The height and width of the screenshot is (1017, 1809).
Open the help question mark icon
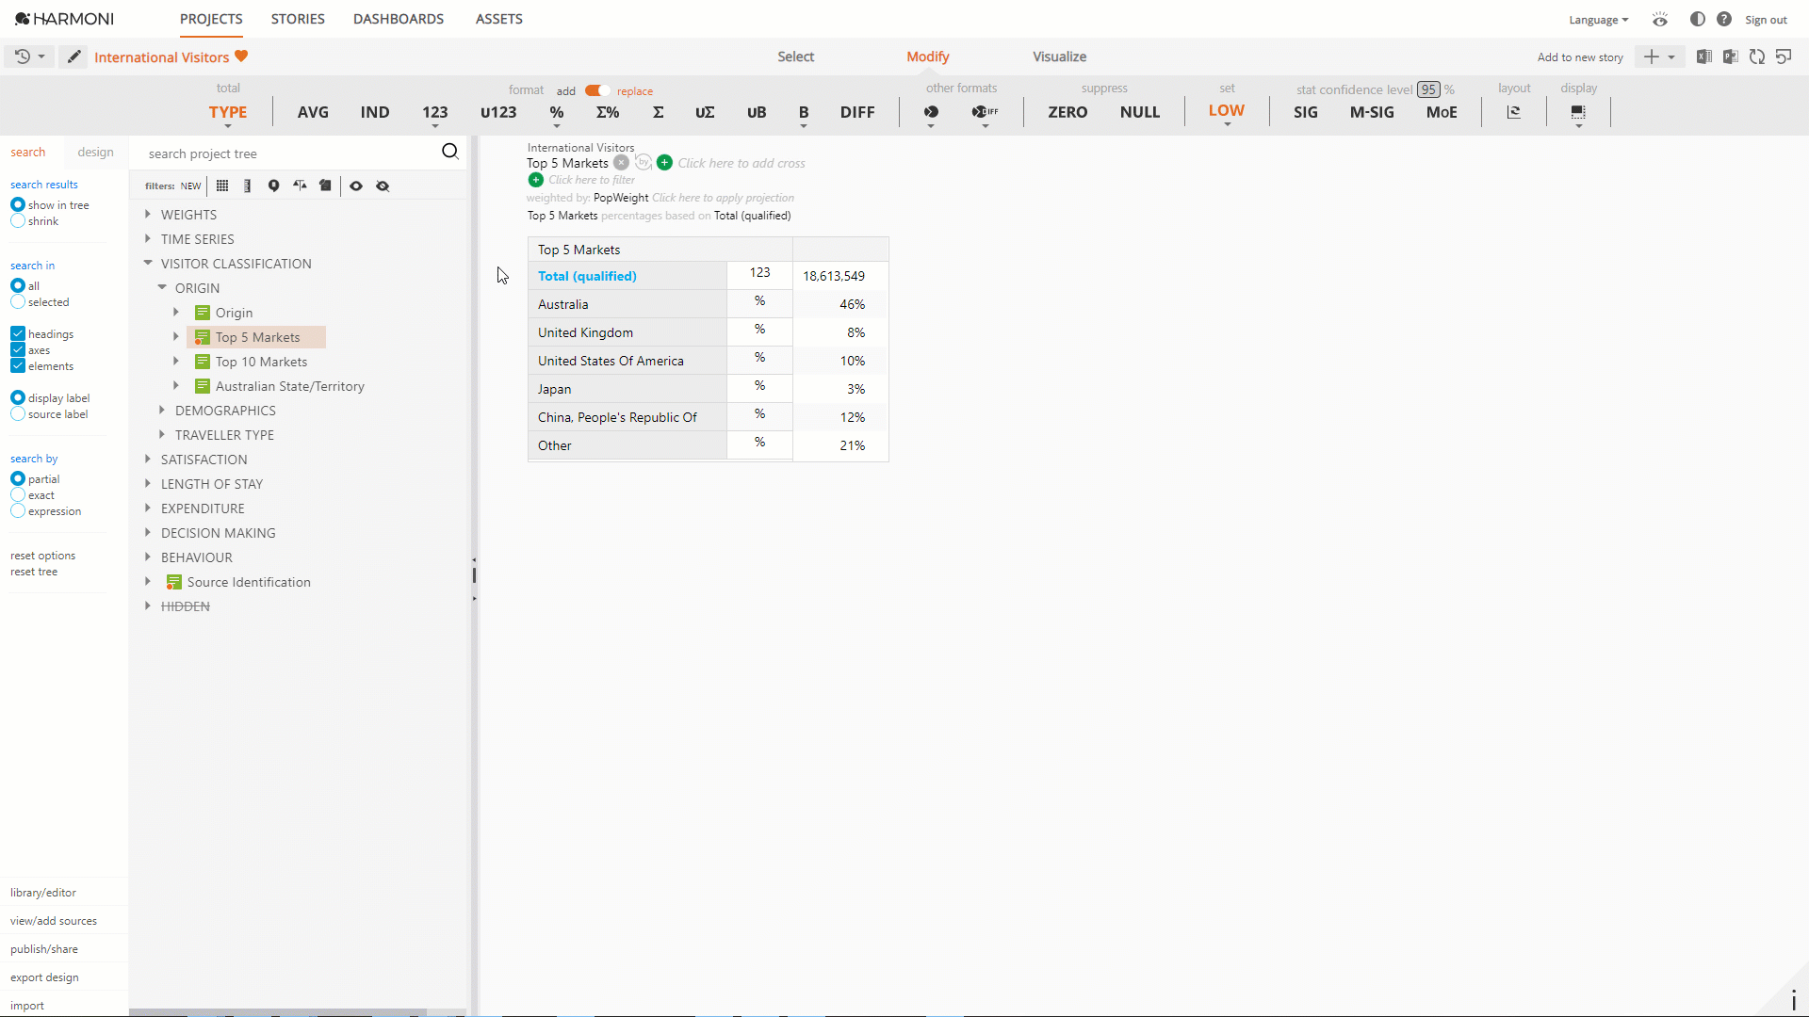click(x=1724, y=20)
